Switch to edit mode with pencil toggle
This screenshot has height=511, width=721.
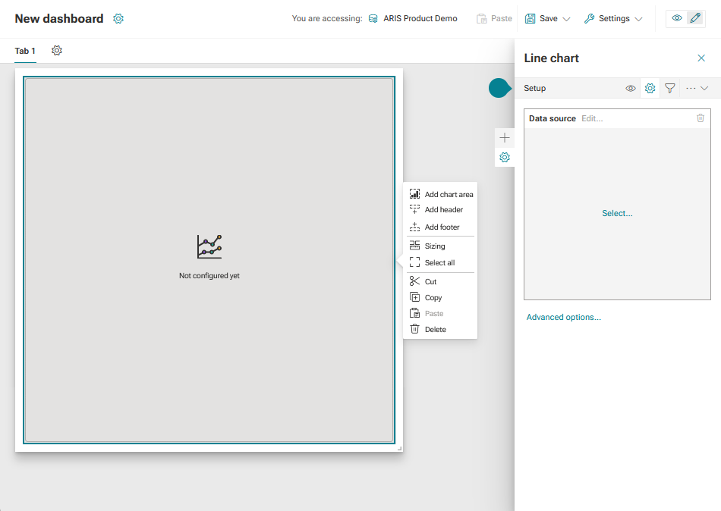coord(695,18)
